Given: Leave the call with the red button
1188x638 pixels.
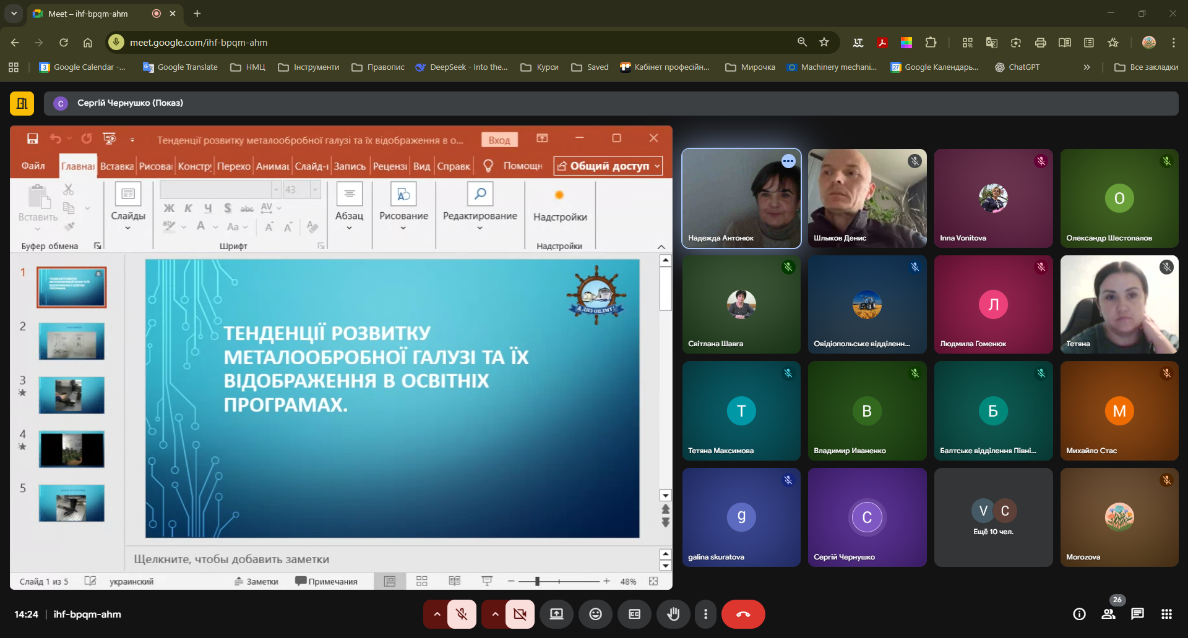Looking at the screenshot, I should (x=743, y=614).
